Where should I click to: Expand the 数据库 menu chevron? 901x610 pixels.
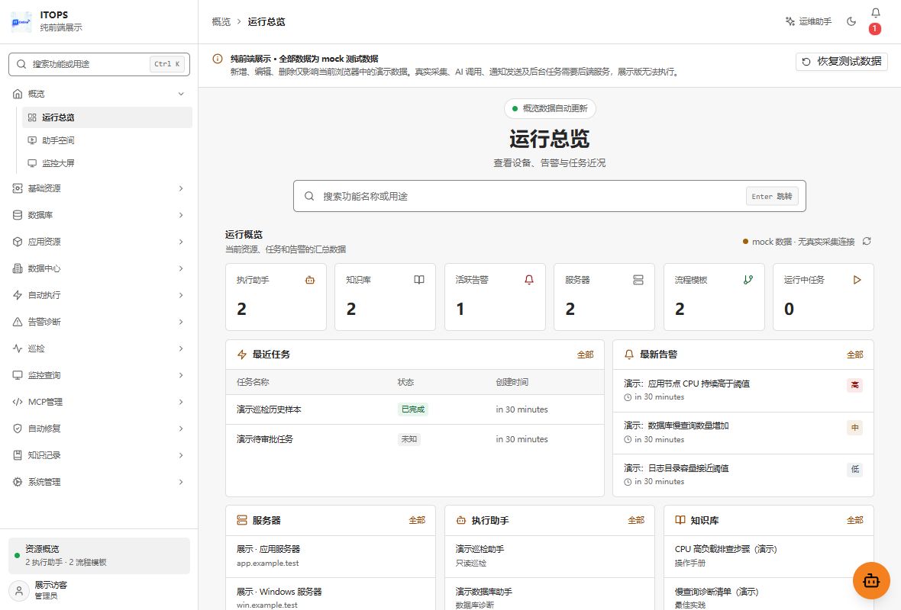(181, 215)
